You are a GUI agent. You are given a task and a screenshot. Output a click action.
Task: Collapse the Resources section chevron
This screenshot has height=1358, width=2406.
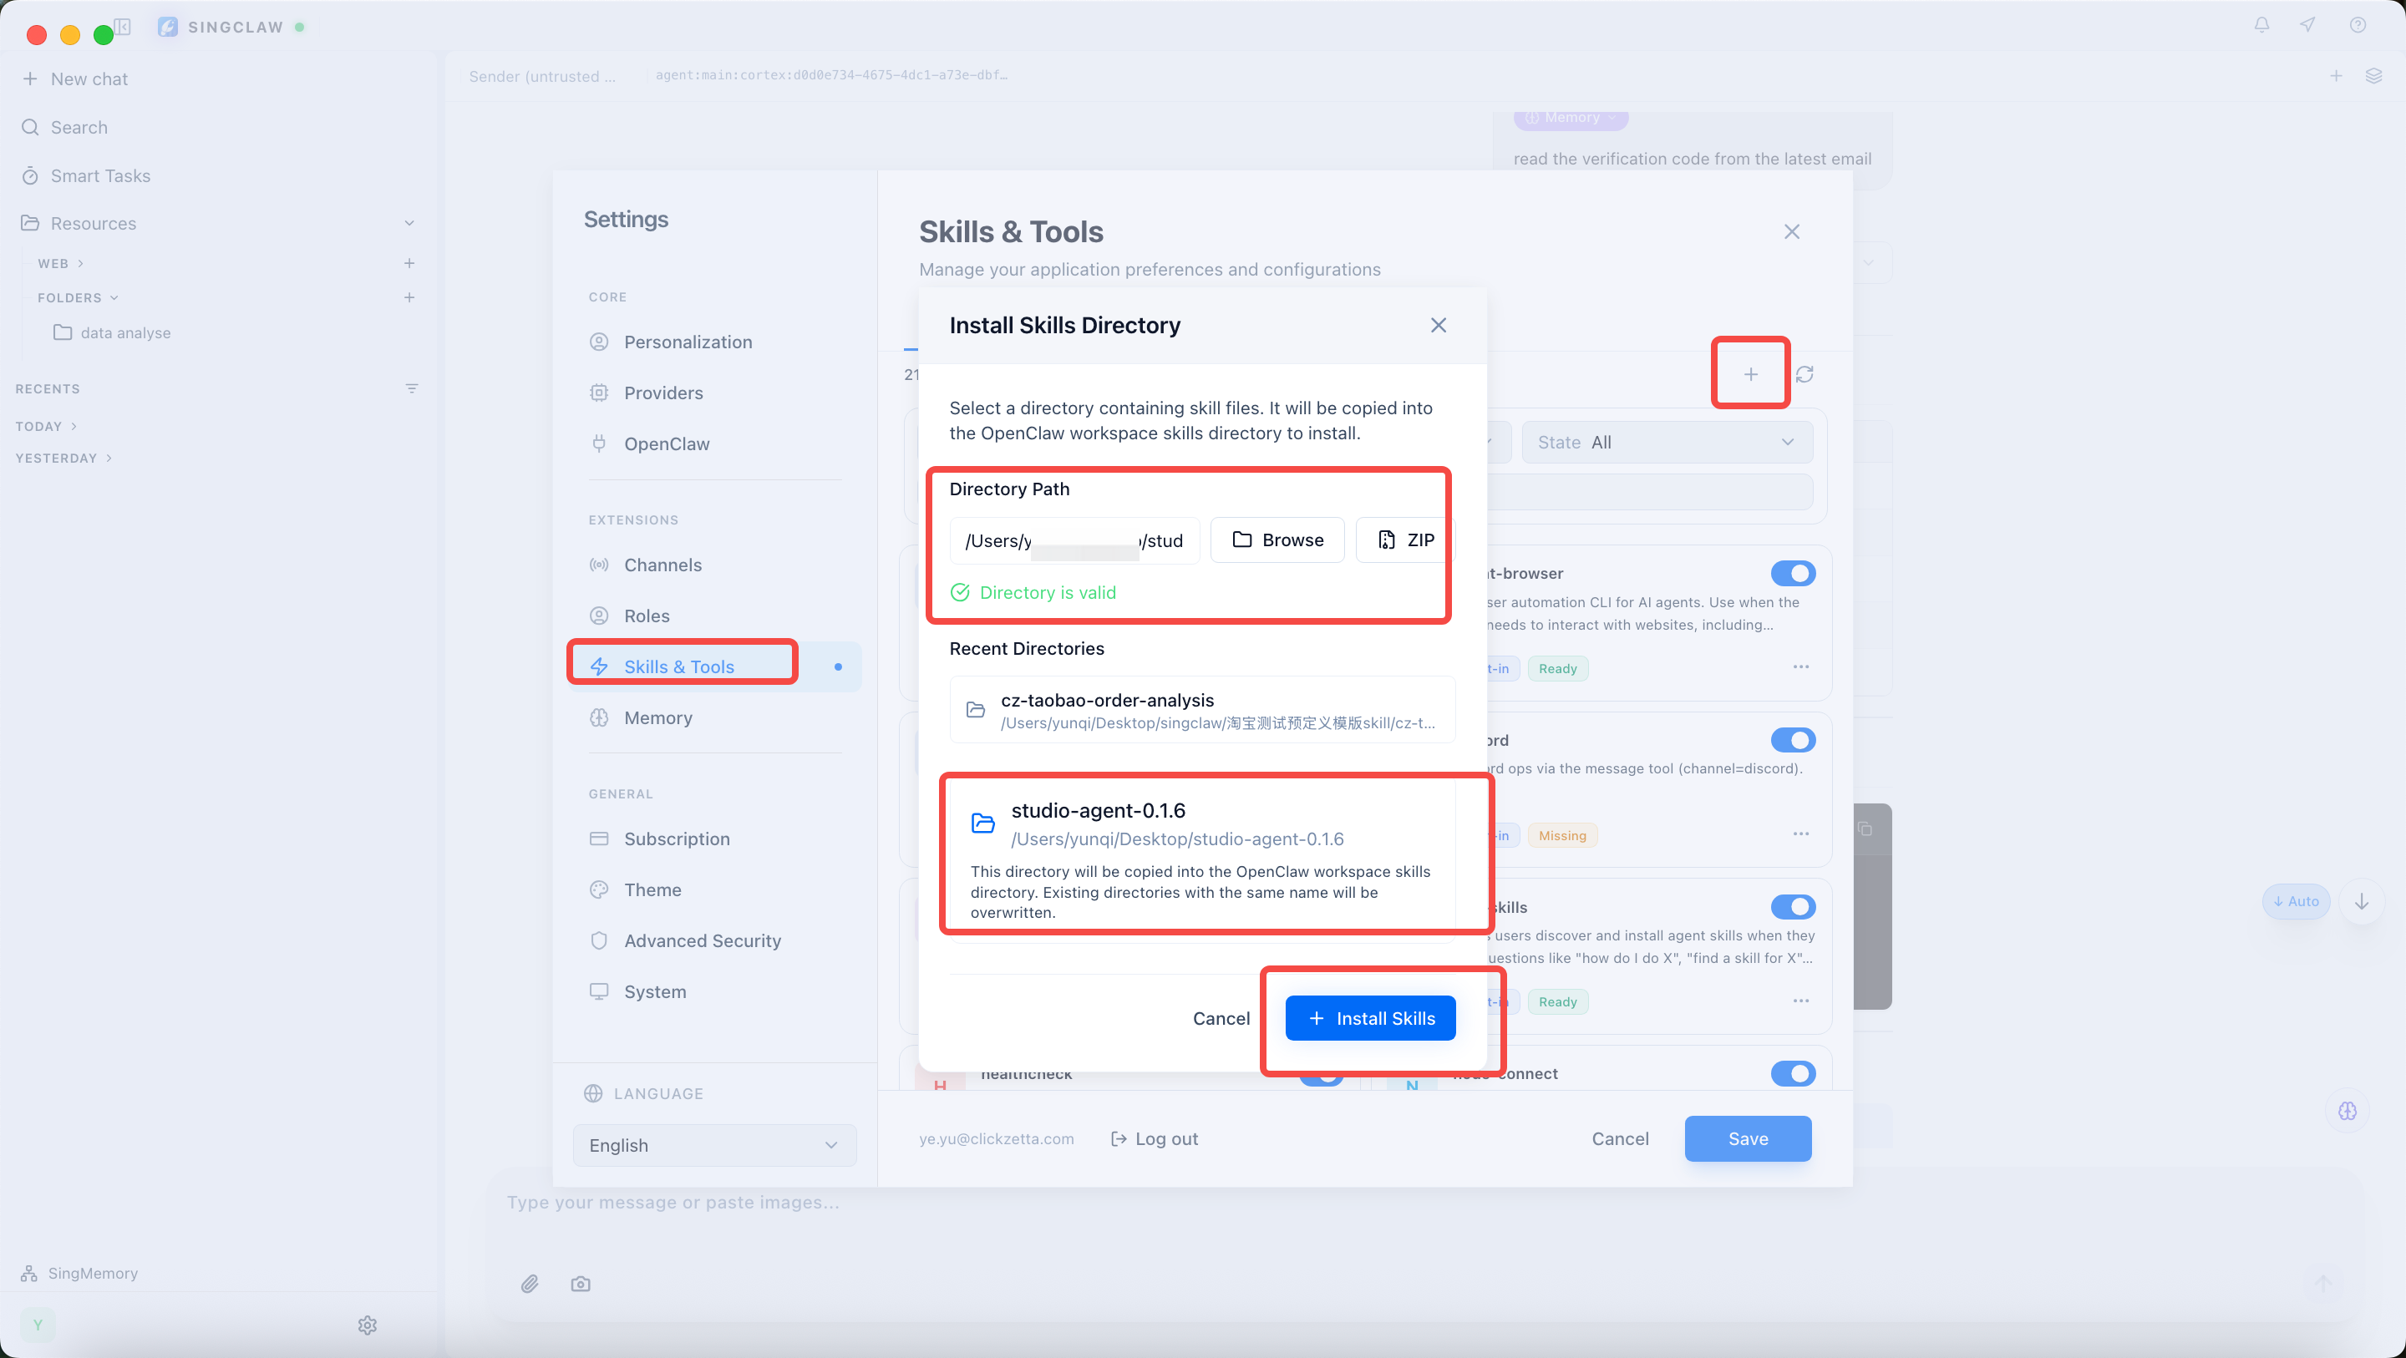pyautogui.click(x=409, y=223)
